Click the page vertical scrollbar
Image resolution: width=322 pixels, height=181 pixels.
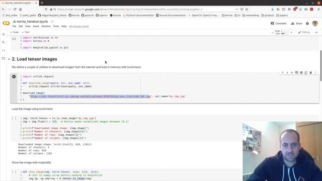click(320, 66)
